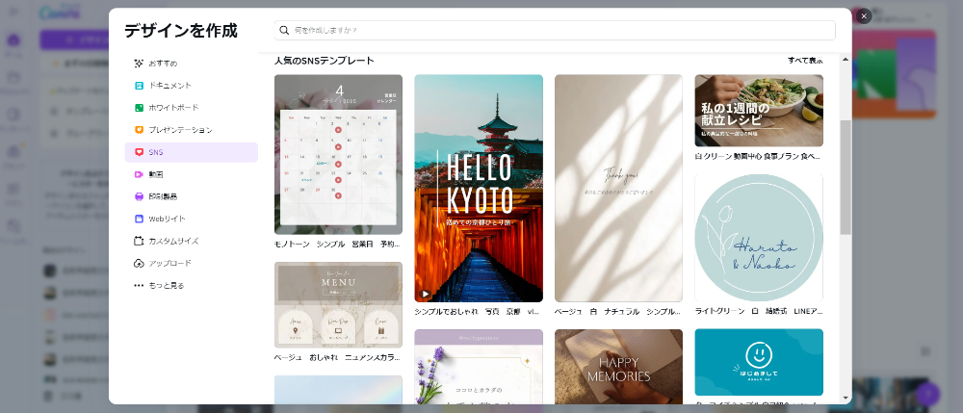Viewport: 963px width, 413px height.
Task: Click caption ライトグリーン 白 結婚式 LINE
Action: coord(758,312)
